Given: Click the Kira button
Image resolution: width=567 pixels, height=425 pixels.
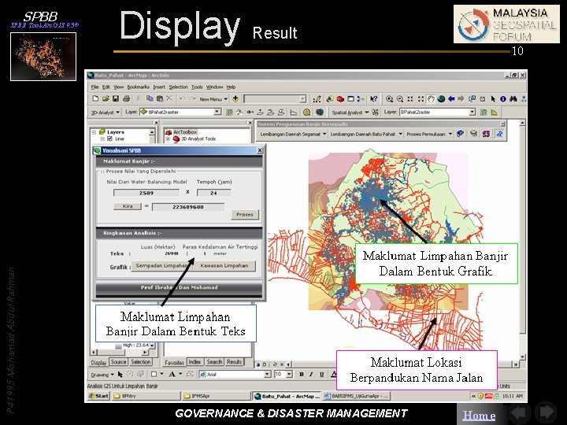Looking at the screenshot, I should (x=128, y=206).
